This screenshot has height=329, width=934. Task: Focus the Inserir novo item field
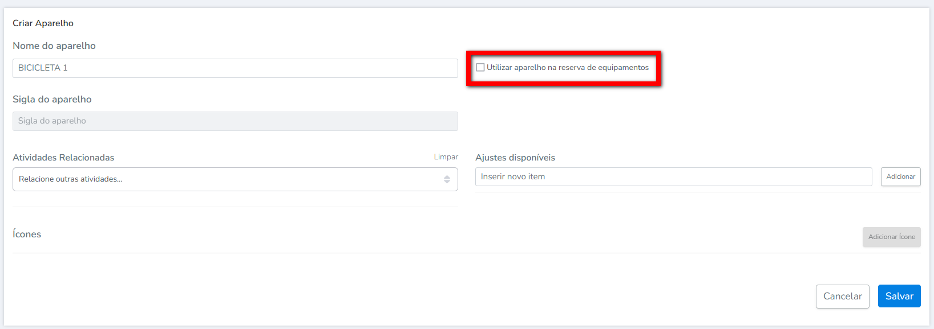673,176
